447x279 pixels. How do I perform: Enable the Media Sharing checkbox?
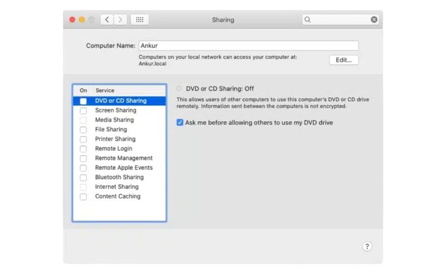pyautogui.click(x=83, y=120)
